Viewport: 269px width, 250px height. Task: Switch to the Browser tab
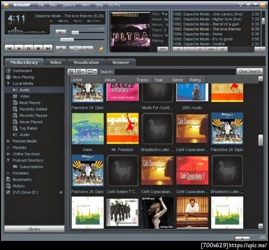tap(121, 62)
